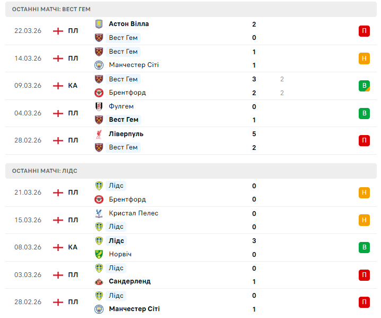Click the Sunderland club crest

coord(99,281)
